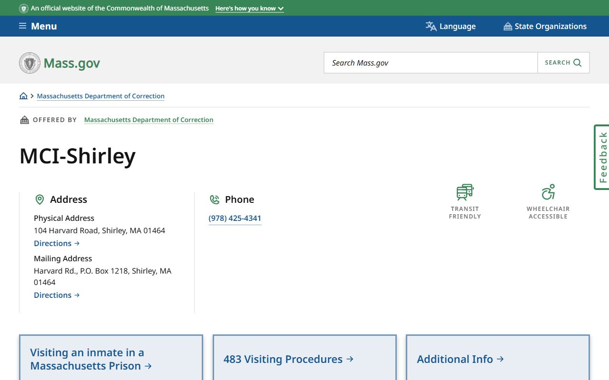Screen dimensions: 609x380
Task: Click the WHEELCHAIR ACCESSIBLE label text
Action: [548, 212]
